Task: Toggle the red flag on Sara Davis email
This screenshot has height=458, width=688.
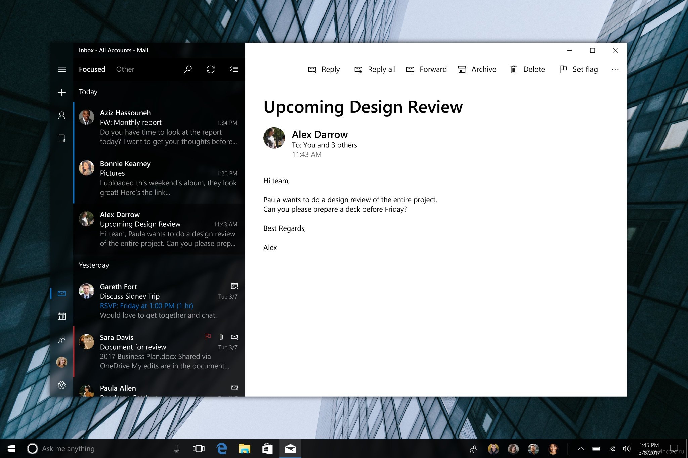Action: (x=208, y=337)
